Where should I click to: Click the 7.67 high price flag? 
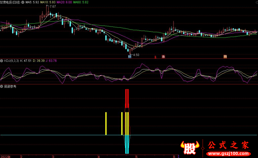tap(52, 6)
